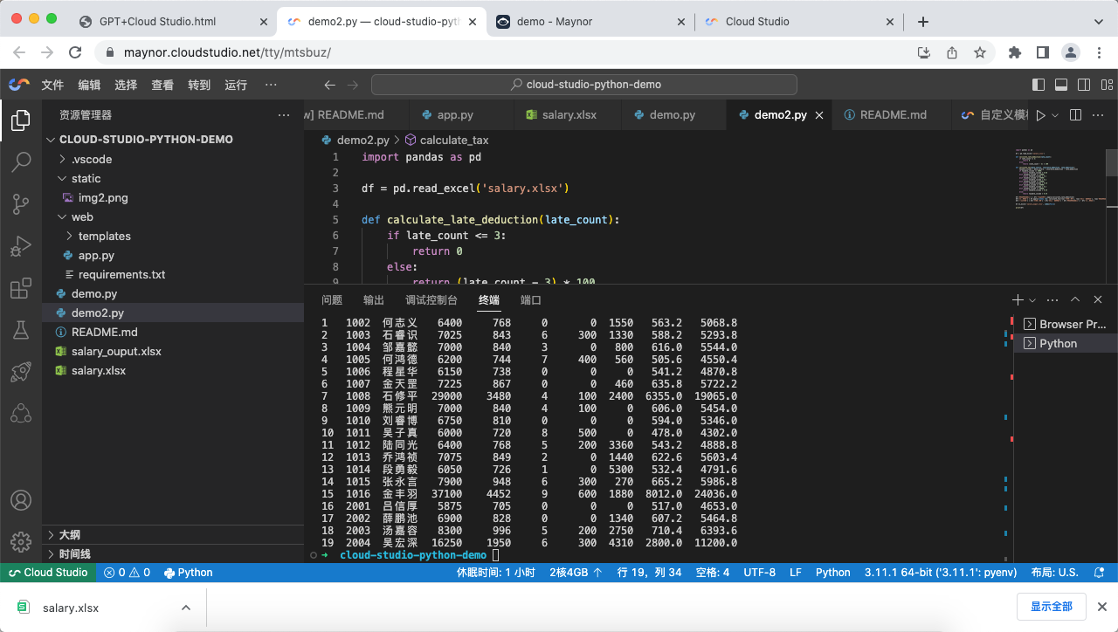The image size is (1118, 632).
Task: Click the Cloud Studio remote status item
Action: pyautogui.click(x=48, y=573)
